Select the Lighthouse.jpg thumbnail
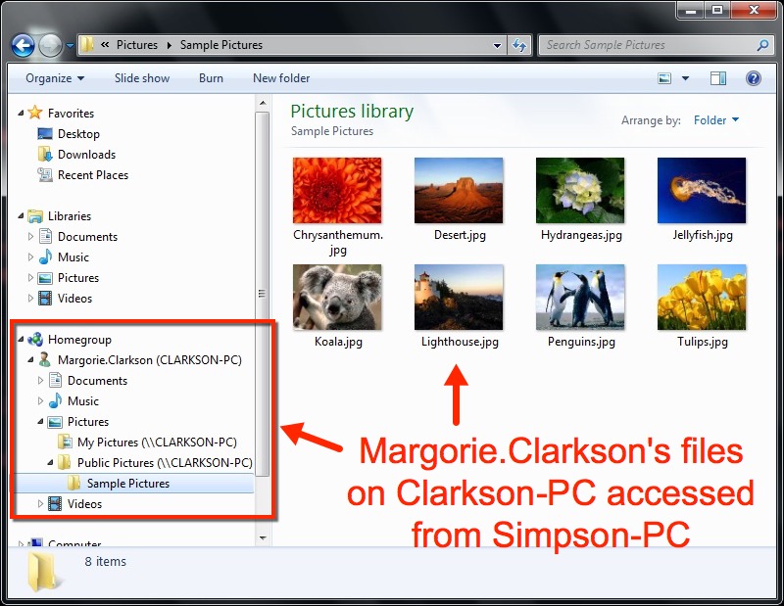Screen dimensions: 784x606 coord(459,298)
